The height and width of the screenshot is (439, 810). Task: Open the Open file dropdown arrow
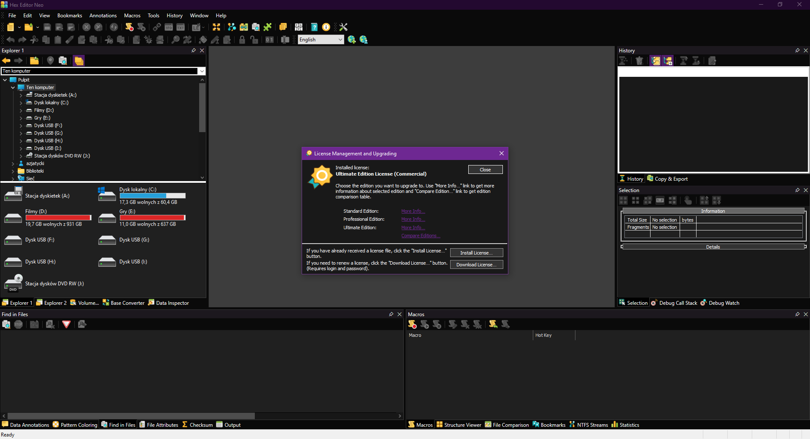tap(38, 27)
